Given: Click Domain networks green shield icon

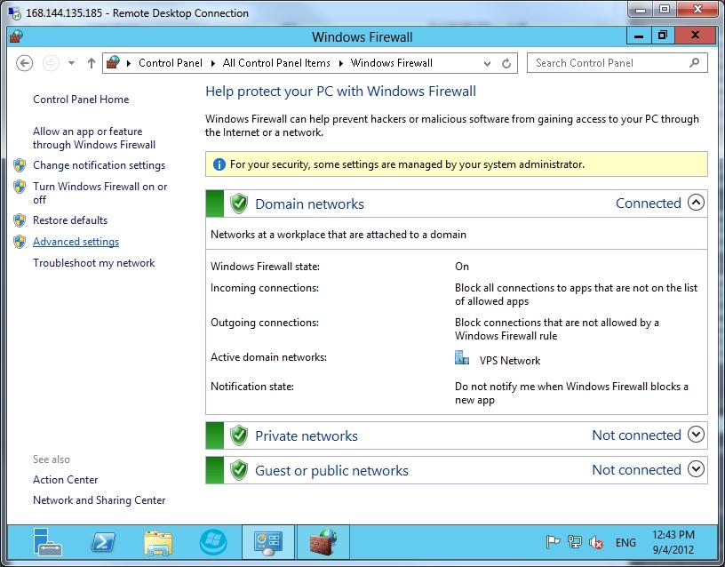Looking at the screenshot, I should [x=239, y=204].
